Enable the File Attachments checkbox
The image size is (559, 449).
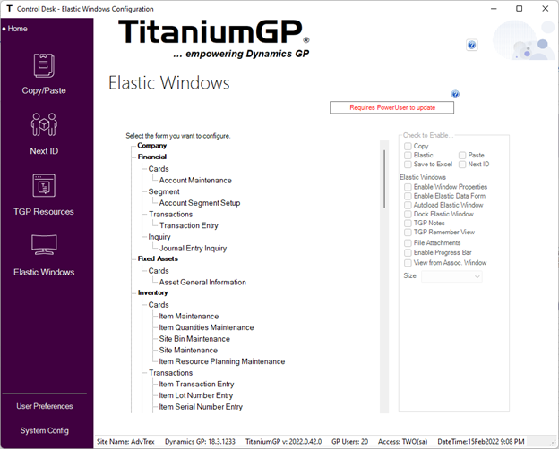[x=408, y=243]
